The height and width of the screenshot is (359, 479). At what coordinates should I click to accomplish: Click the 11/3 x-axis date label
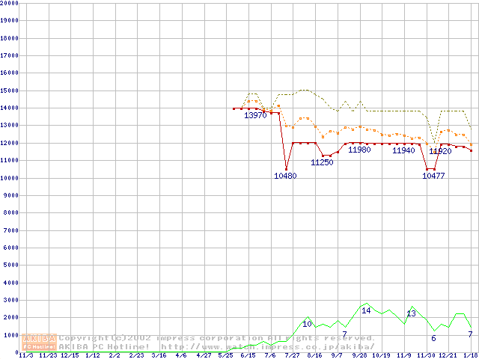tap(25, 355)
